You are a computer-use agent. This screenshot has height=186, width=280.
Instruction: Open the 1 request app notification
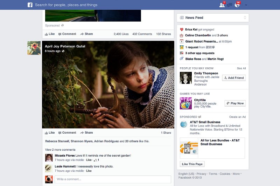click(200, 47)
